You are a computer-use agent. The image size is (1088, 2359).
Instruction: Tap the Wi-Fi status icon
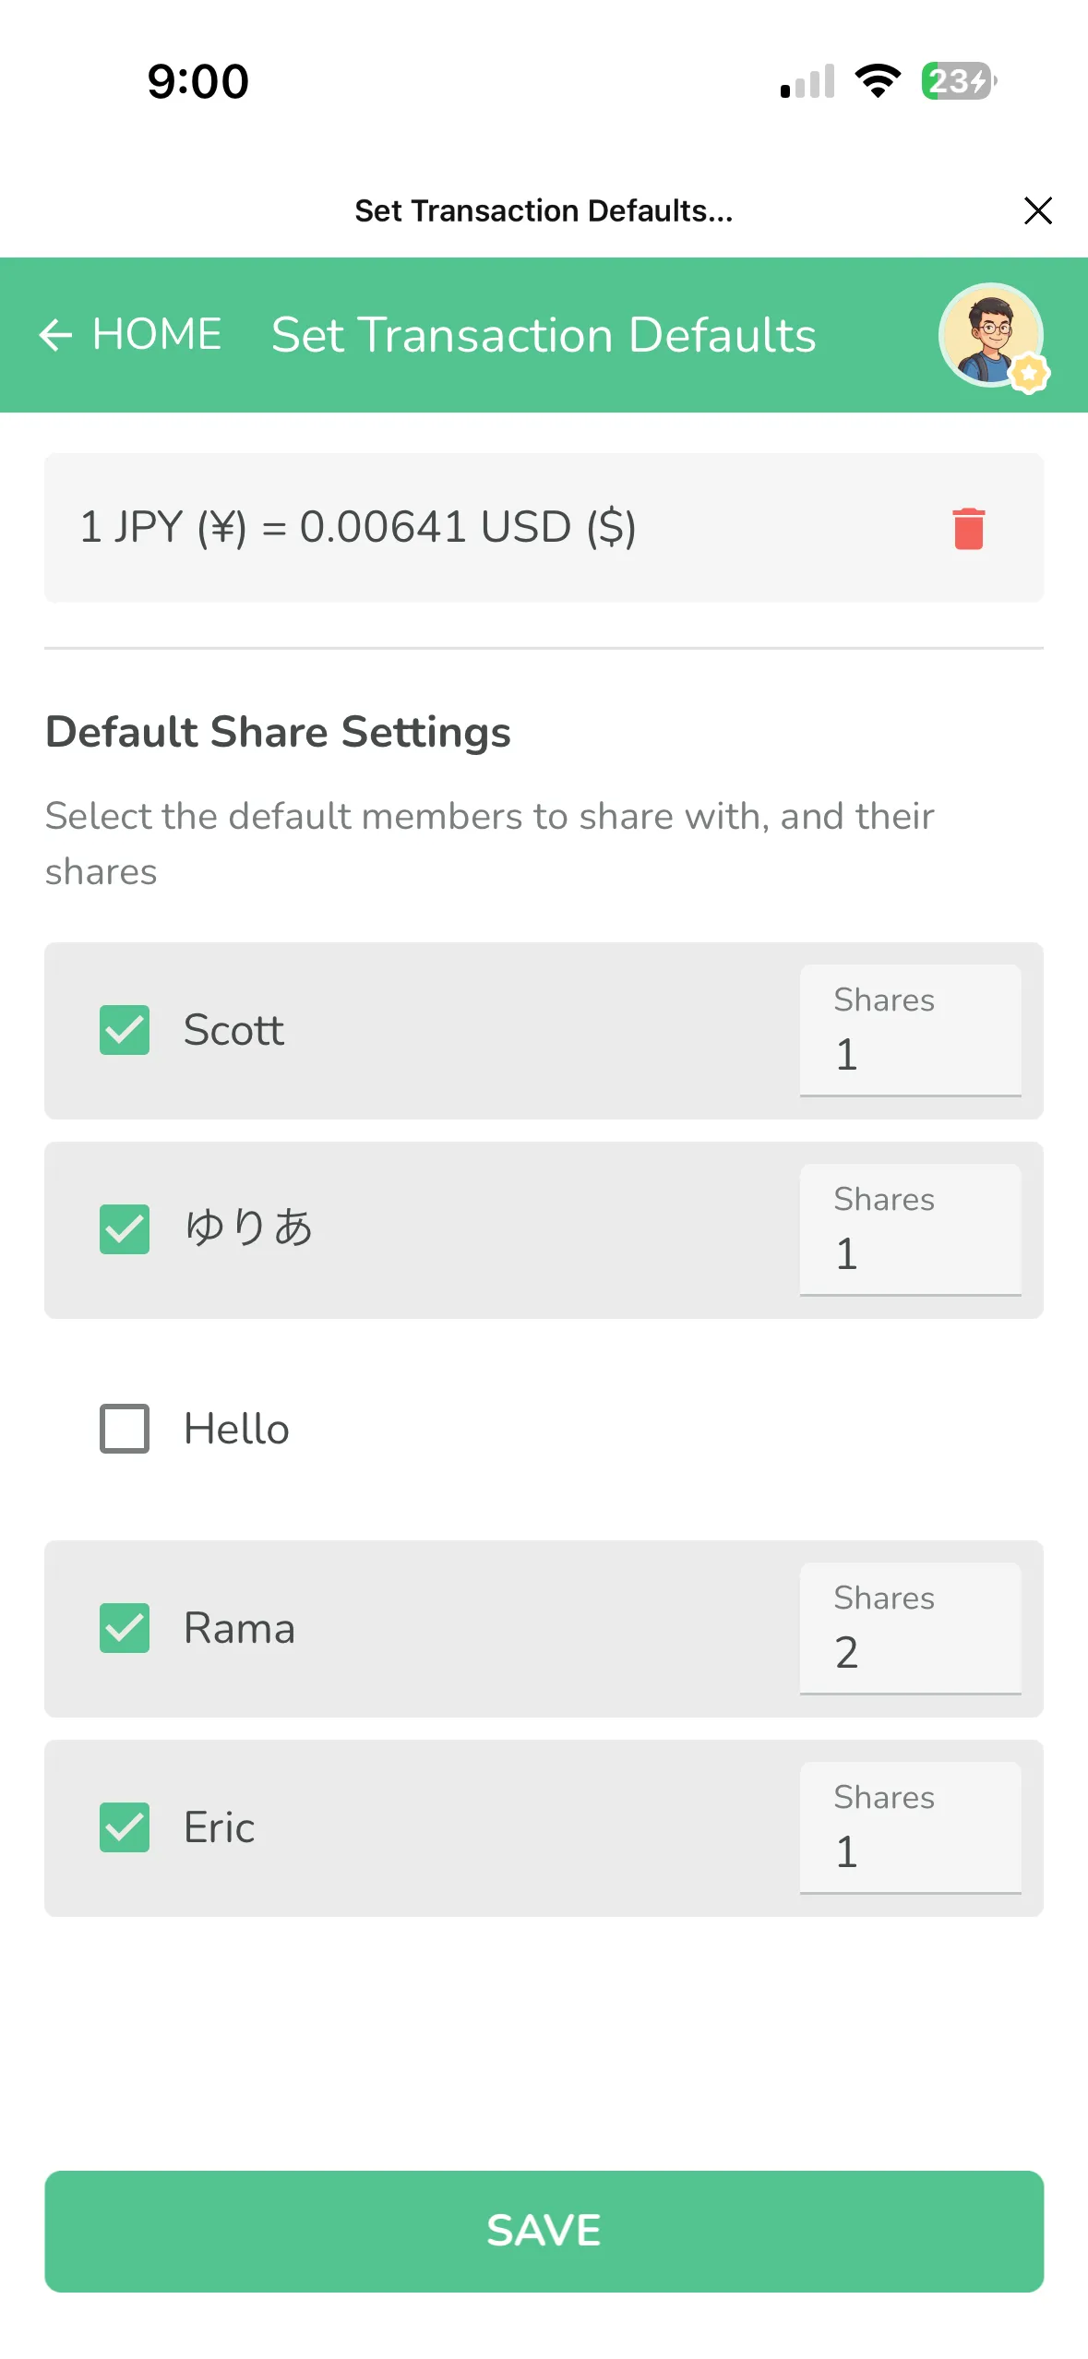click(878, 81)
